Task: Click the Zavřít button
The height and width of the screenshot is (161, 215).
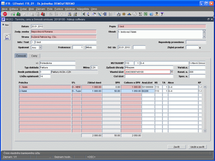Action: (x=176, y=147)
